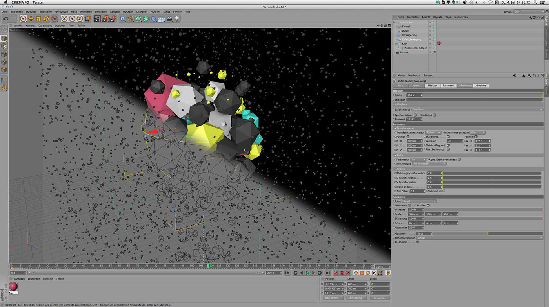Open the Floor/Environment objects icon
The height and width of the screenshot is (307, 549).
click(x=161, y=18)
